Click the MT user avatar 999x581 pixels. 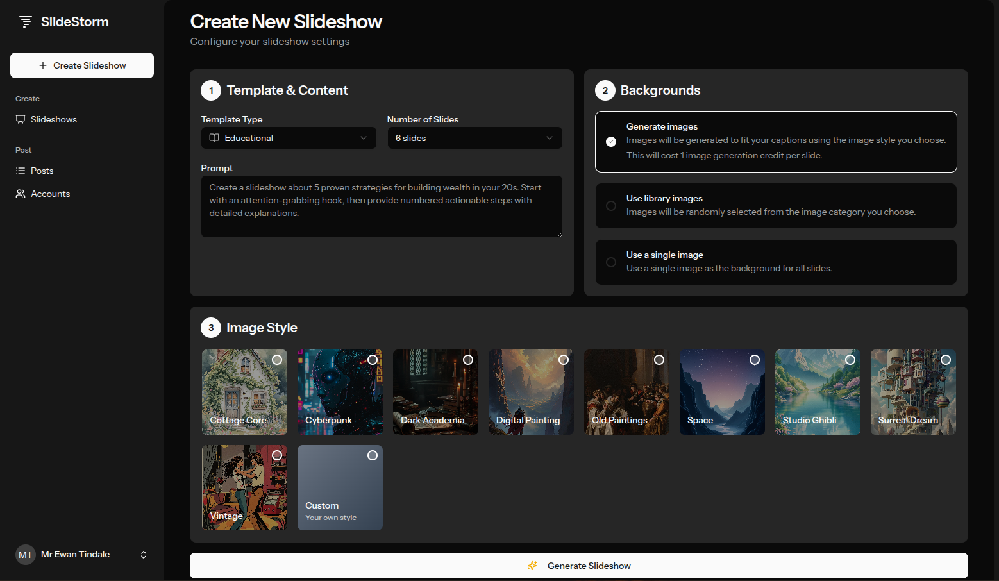pos(26,555)
